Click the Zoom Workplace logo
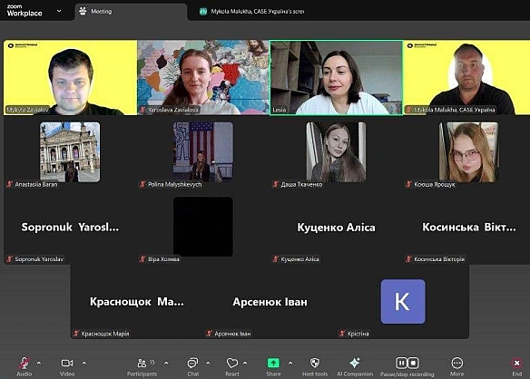The image size is (530, 379). (x=25, y=11)
